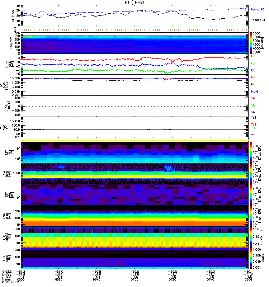Click the X-GSE value -30.8
This screenshot has height=287, width=269.
pos(96,272)
